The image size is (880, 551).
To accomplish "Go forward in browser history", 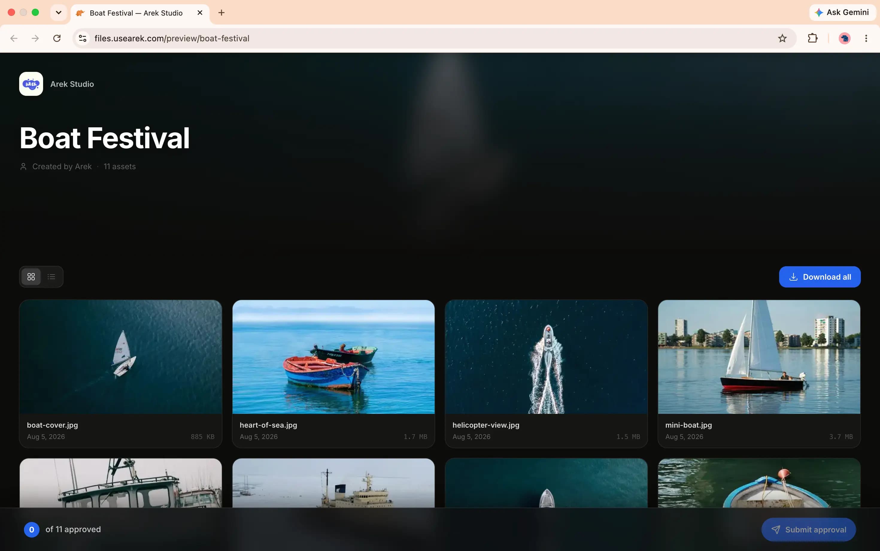I will coord(35,38).
